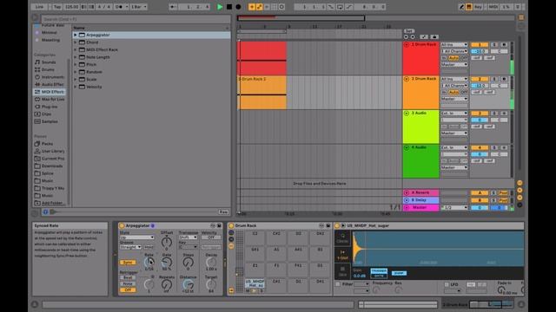Image resolution: width=556 pixels, height=312 pixels.
Task: Set Retrigger to Beat in Arpeggiator
Action: (x=128, y=278)
